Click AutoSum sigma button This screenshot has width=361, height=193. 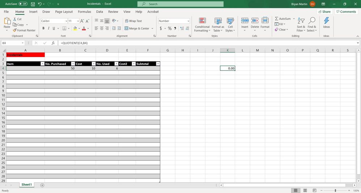283,19
